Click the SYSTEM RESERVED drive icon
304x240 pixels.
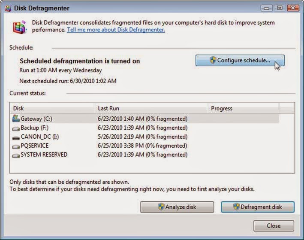(16, 155)
